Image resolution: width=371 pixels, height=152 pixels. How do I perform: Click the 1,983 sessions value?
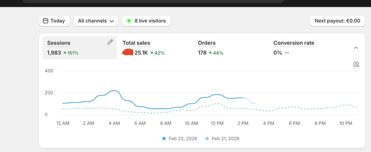coord(54,53)
